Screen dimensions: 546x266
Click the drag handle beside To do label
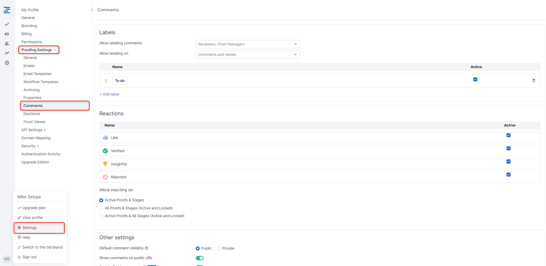click(x=106, y=81)
